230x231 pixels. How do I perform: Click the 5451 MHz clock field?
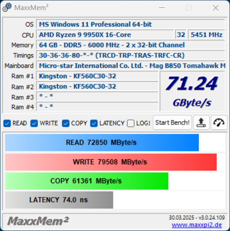pyautogui.click(x=207, y=35)
